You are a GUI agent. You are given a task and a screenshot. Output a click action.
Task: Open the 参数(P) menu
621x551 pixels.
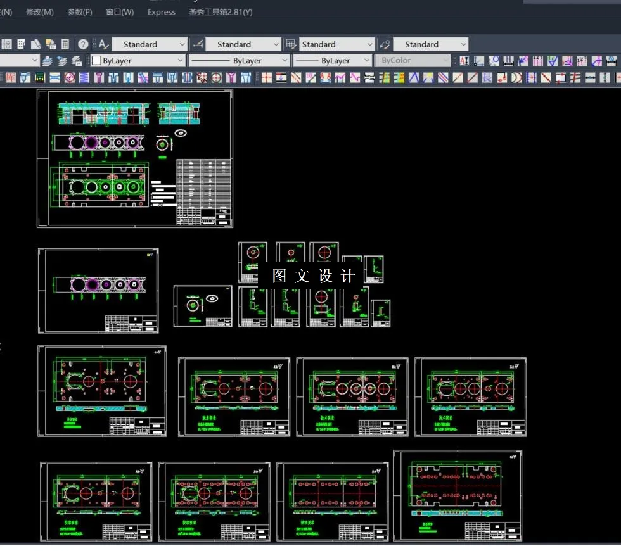80,12
